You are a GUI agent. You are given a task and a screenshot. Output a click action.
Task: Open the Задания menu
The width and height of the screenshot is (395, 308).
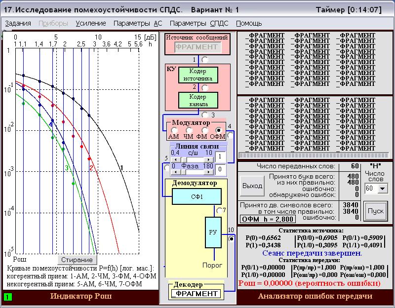click(18, 23)
